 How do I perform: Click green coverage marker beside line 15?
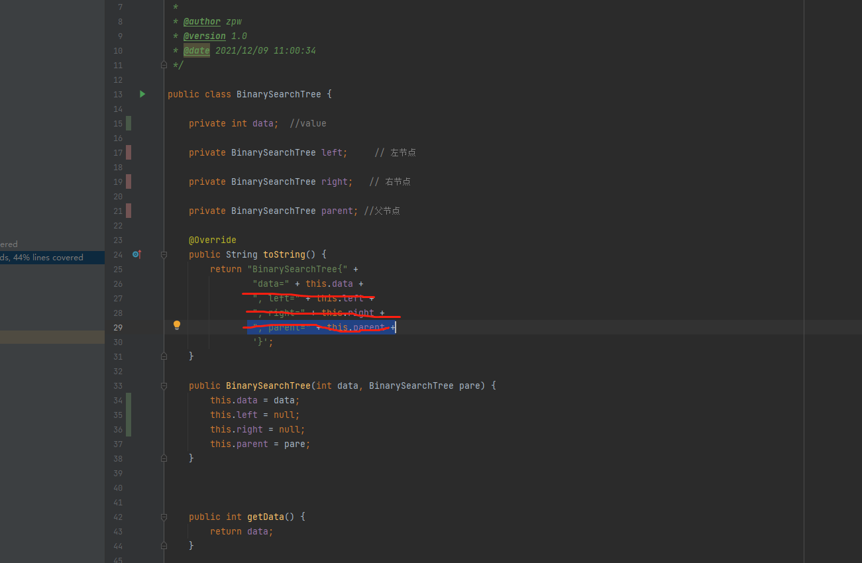[x=129, y=123]
